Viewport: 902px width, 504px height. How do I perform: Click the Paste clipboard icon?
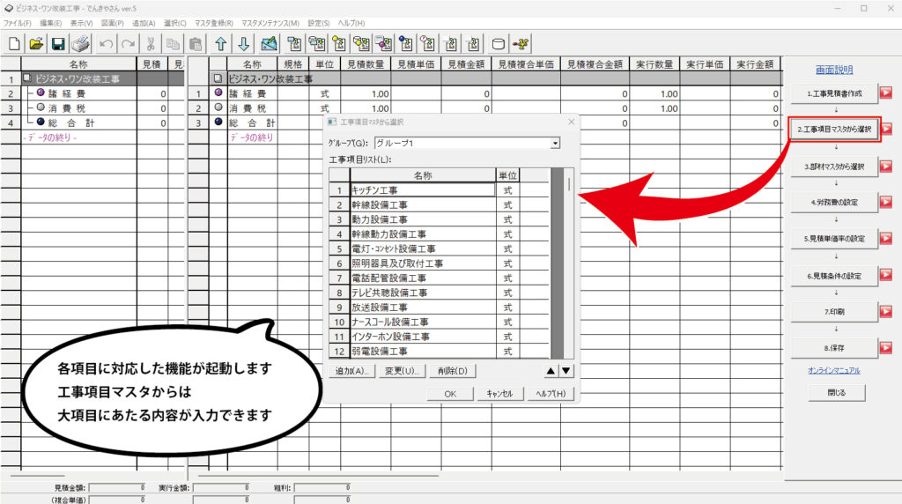pos(196,44)
